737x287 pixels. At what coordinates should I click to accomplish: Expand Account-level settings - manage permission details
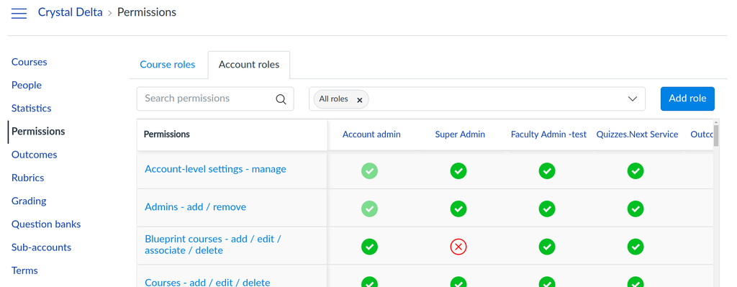[x=215, y=169]
